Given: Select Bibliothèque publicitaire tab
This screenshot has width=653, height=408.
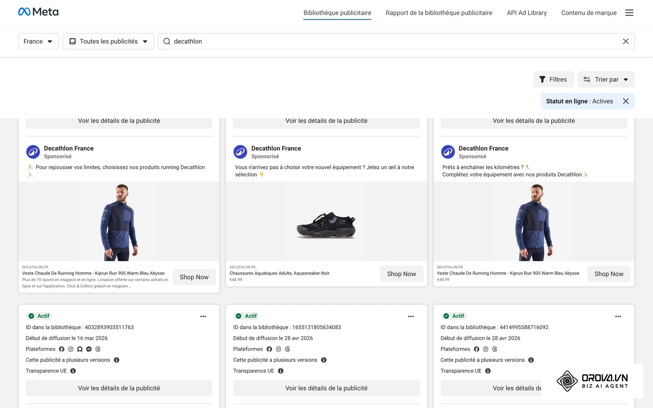Looking at the screenshot, I should [337, 13].
